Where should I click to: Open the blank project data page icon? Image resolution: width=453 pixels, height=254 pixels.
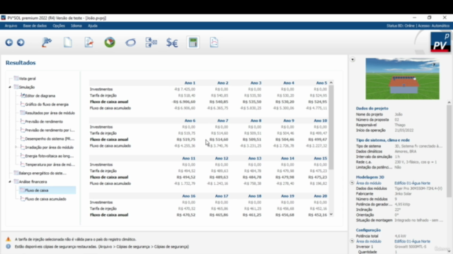[68, 42]
